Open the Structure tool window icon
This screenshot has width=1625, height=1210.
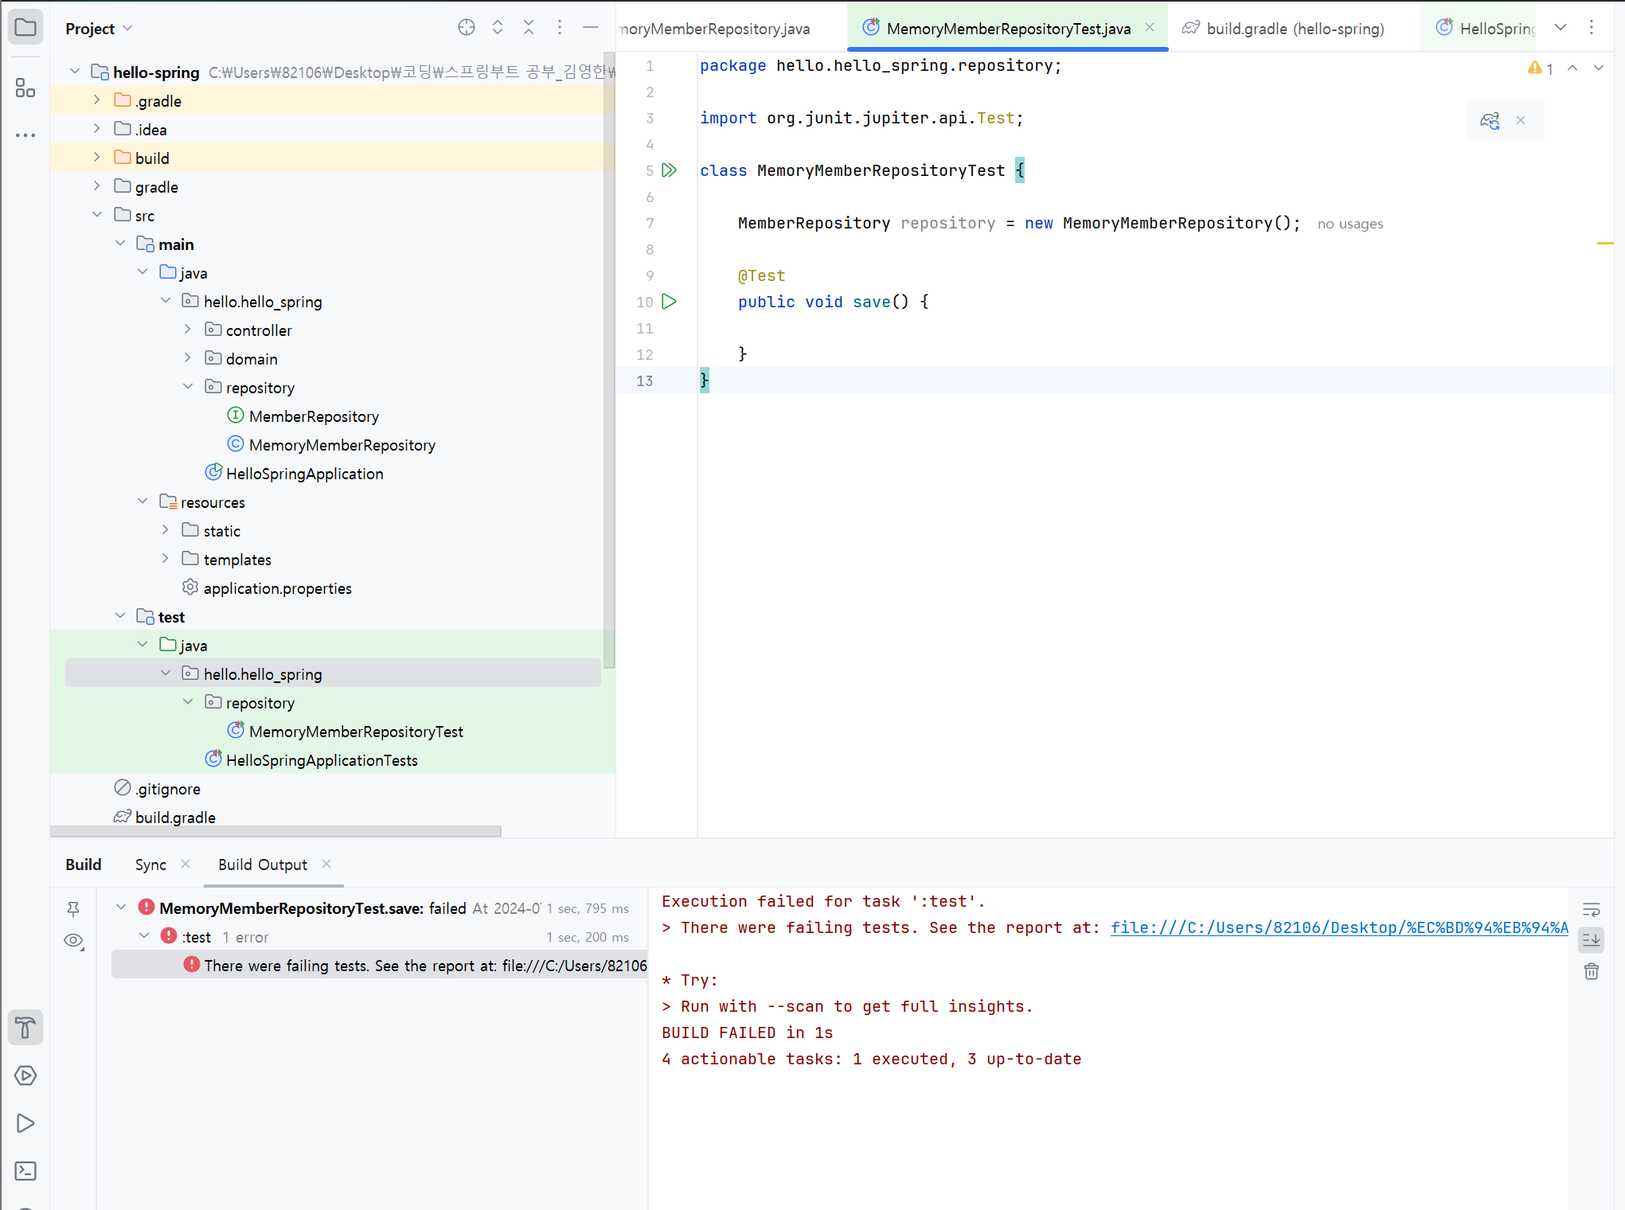point(25,88)
